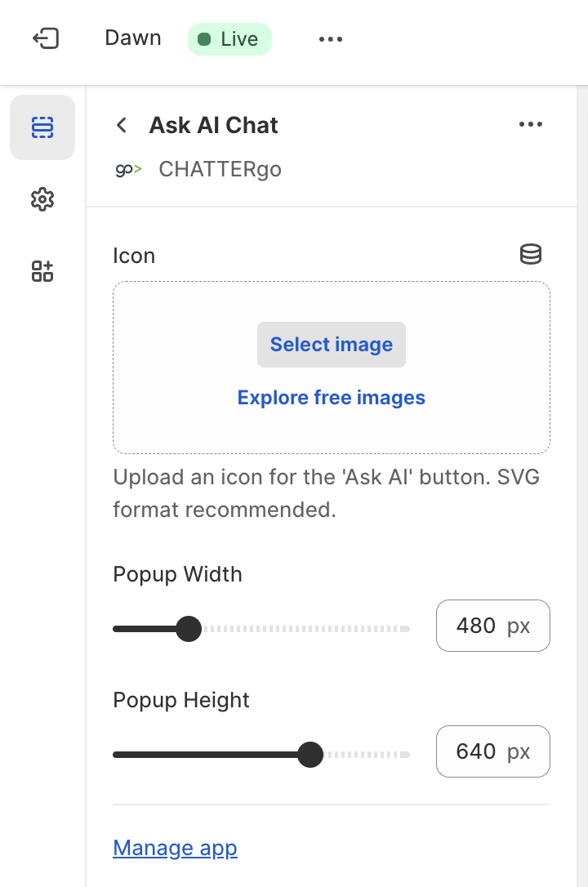
Task: Open the Manage app link
Action: click(176, 848)
